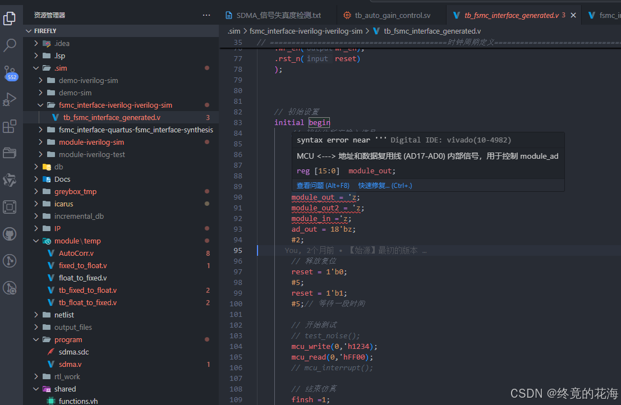Expand the .lsp folder
Viewport: 621px width, 405px height.
(x=36, y=56)
